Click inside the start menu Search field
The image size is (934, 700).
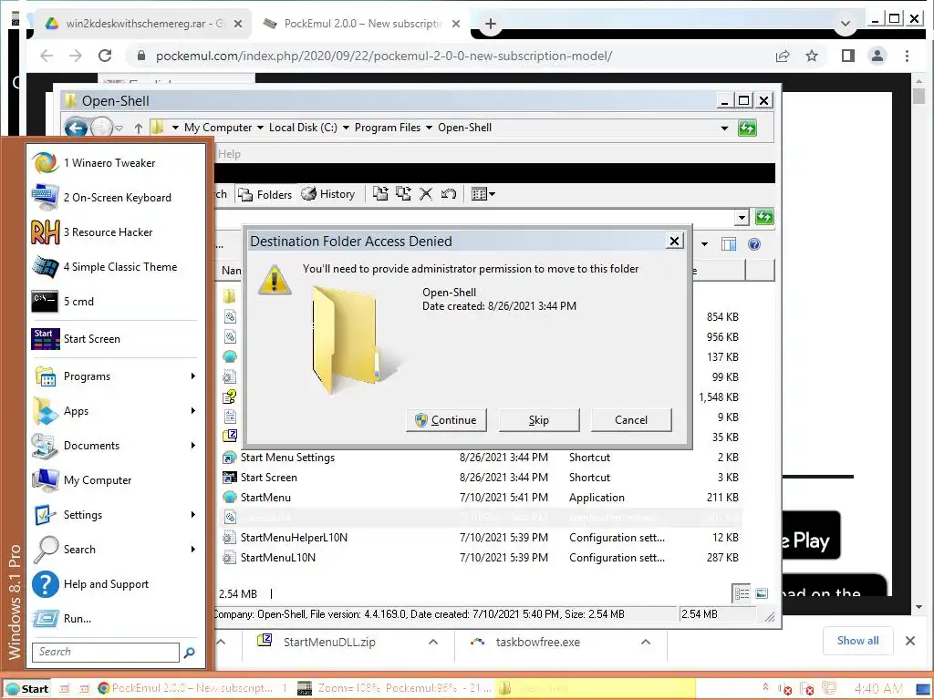coord(106,652)
